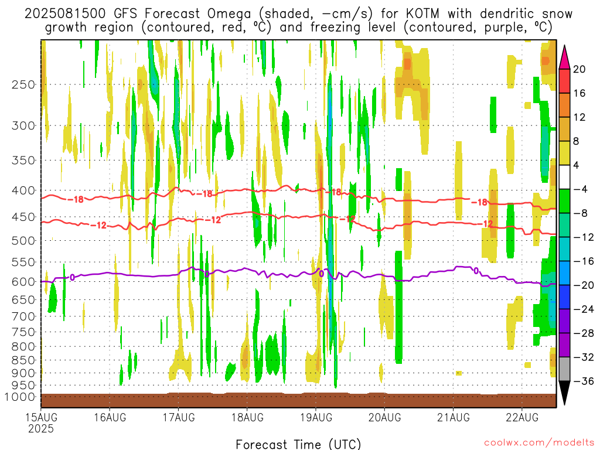600x450 pixels.
Task: Click the title line starting with growth region
Action: coord(298,28)
